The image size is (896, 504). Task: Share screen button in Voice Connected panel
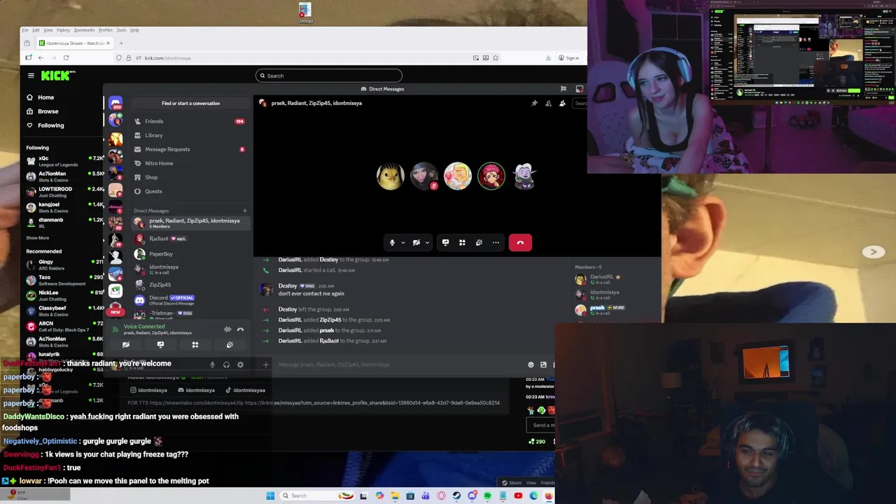tap(160, 344)
